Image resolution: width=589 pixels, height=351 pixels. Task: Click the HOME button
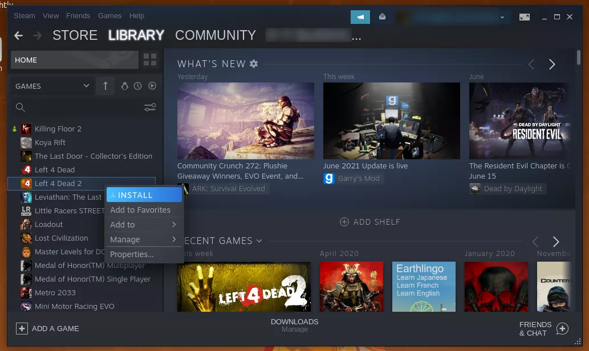click(x=74, y=60)
